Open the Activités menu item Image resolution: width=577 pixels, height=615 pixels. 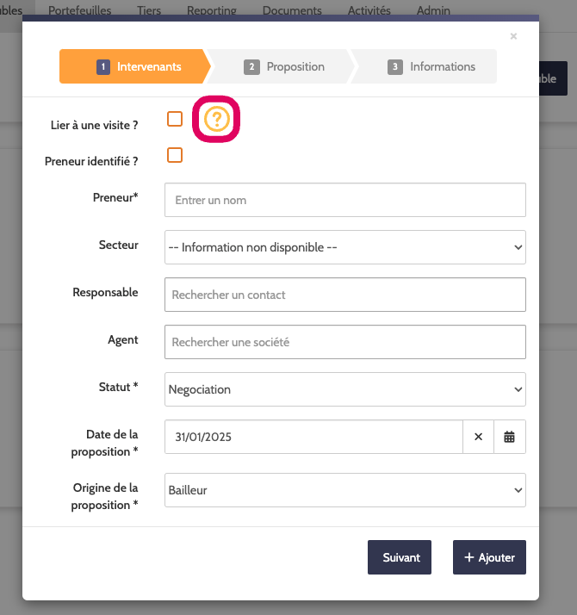(369, 10)
